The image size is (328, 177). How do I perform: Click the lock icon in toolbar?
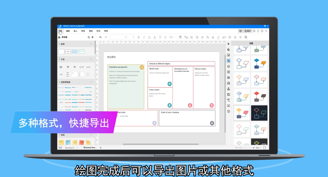click(x=235, y=37)
